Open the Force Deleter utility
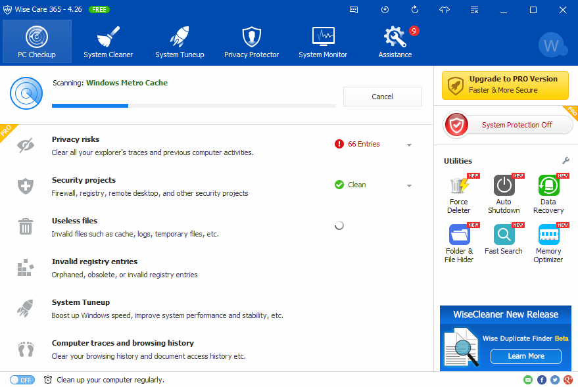Screen dimensions: 578x387 (x=459, y=193)
